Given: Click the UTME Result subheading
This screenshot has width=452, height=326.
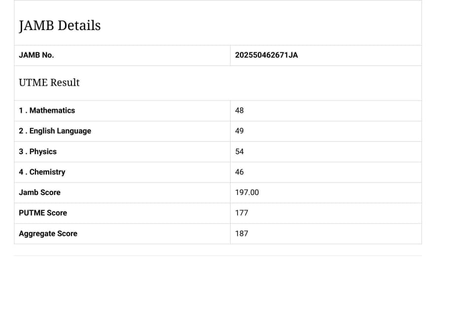Looking at the screenshot, I should pyautogui.click(x=49, y=83).
